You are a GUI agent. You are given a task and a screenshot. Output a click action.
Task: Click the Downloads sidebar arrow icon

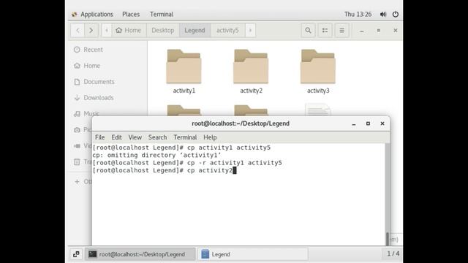tap(77, 98)
